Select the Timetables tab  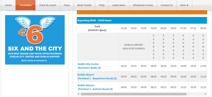coord(25,5)
